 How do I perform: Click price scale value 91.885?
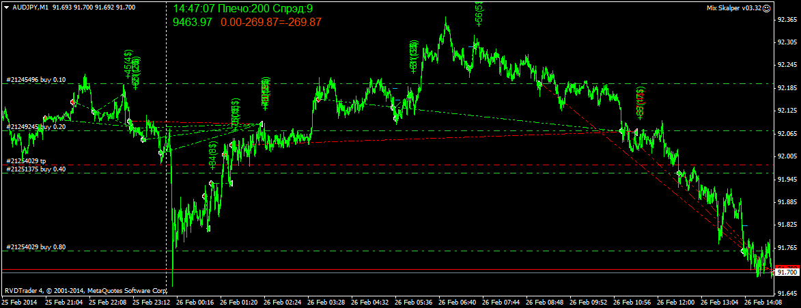tap(787, 202)
